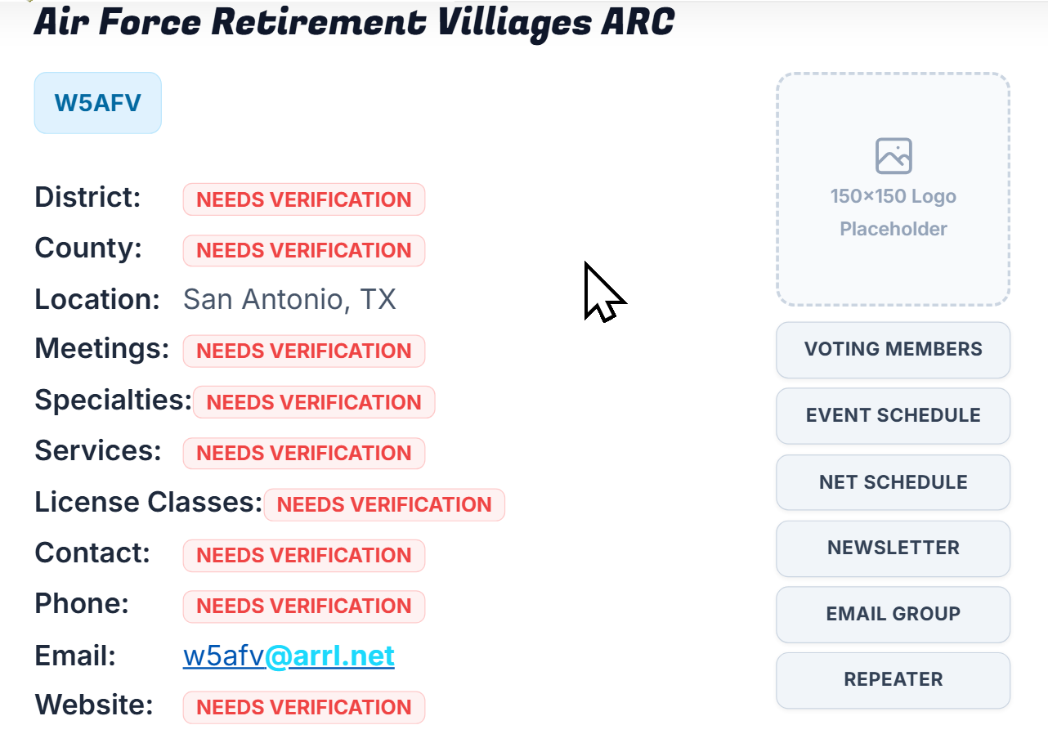Click the W5AFV callsign badge
Screen dimensions: 1048x734
tap(98, 103)
